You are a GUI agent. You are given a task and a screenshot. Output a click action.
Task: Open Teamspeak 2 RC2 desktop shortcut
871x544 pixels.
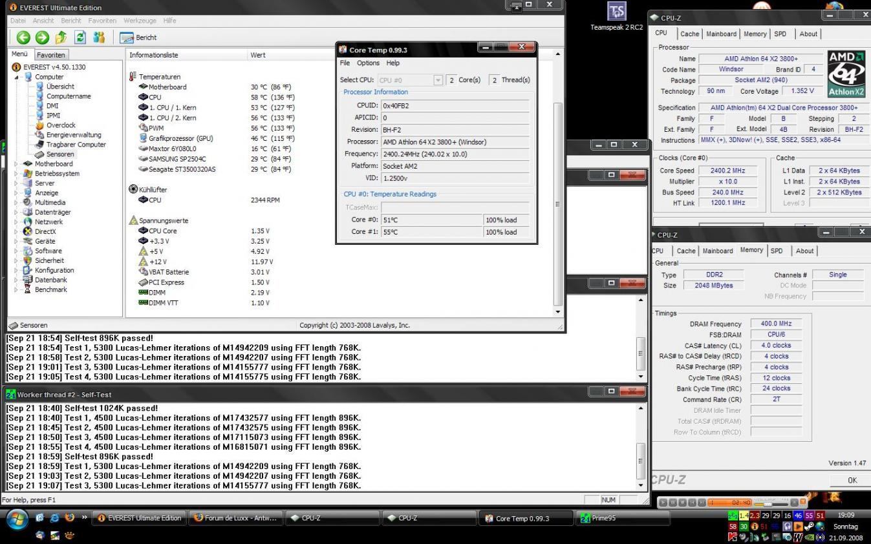(x=617, y=17)
